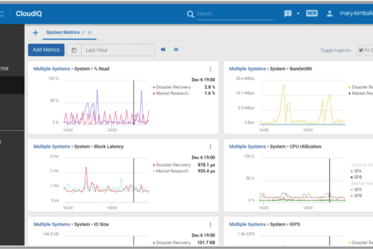Click the Toggle Legends link
Viewport: 373px width, 249px height.
coord(335,50)
